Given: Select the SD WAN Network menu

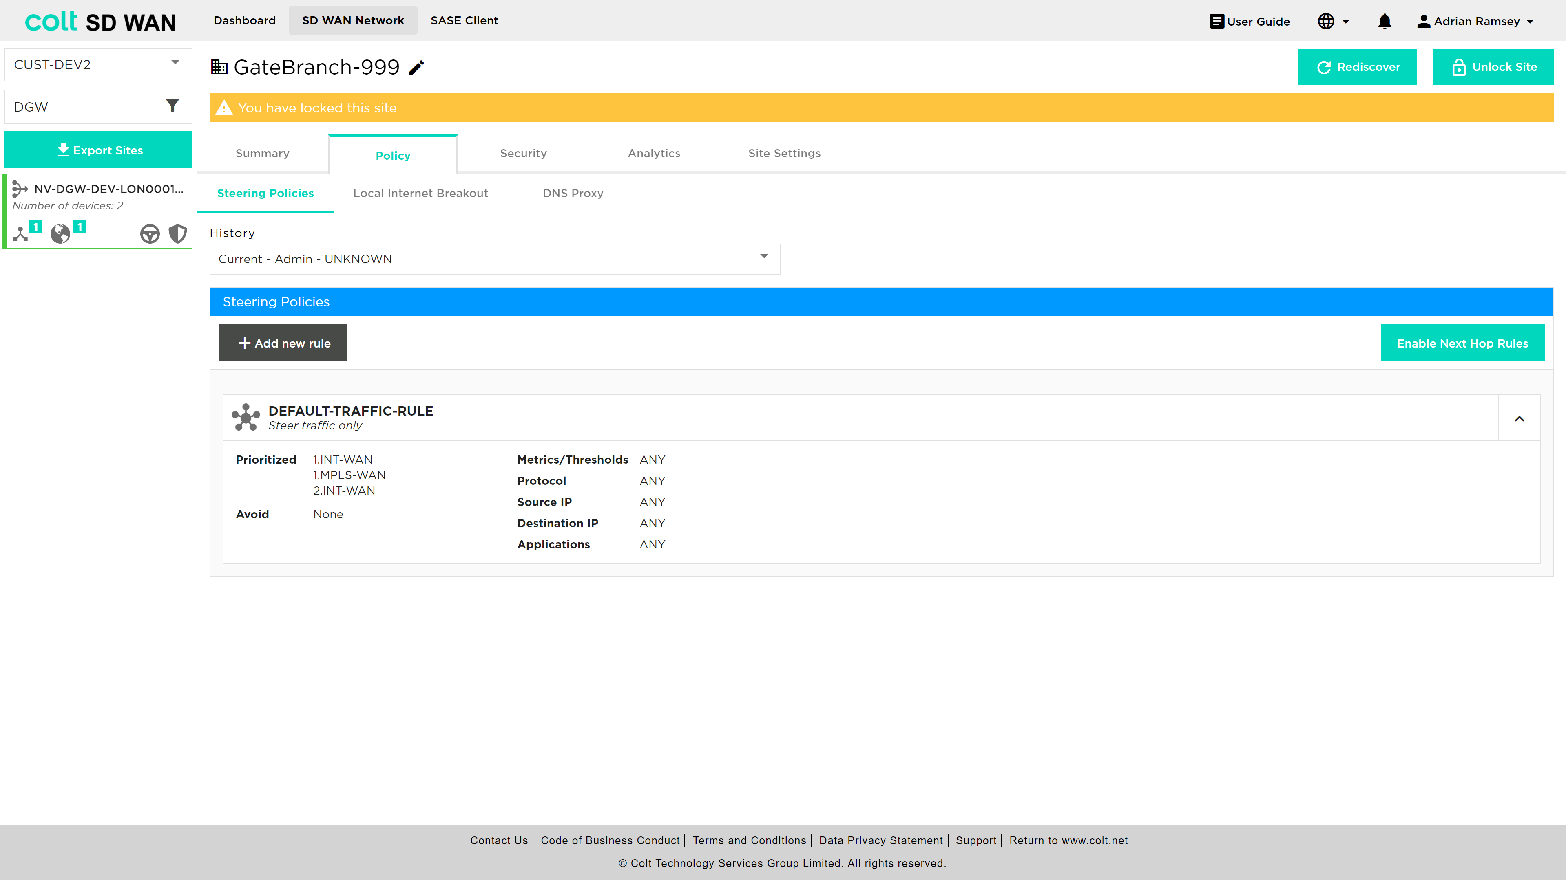Looking at the screenshot, I should [x=353, y=21].
